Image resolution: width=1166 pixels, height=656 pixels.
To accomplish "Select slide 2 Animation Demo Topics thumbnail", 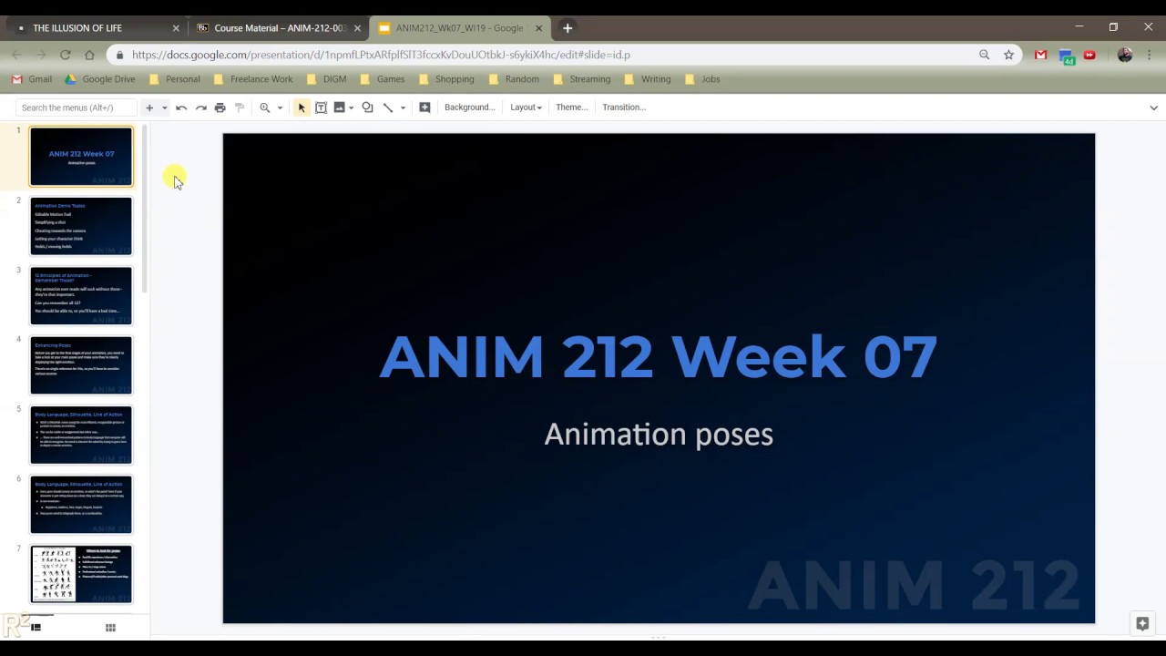I will [x=81, y=226].
